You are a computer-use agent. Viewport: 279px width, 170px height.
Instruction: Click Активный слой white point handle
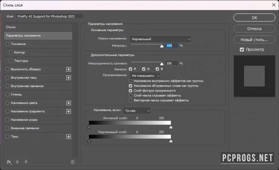(171, 127)
